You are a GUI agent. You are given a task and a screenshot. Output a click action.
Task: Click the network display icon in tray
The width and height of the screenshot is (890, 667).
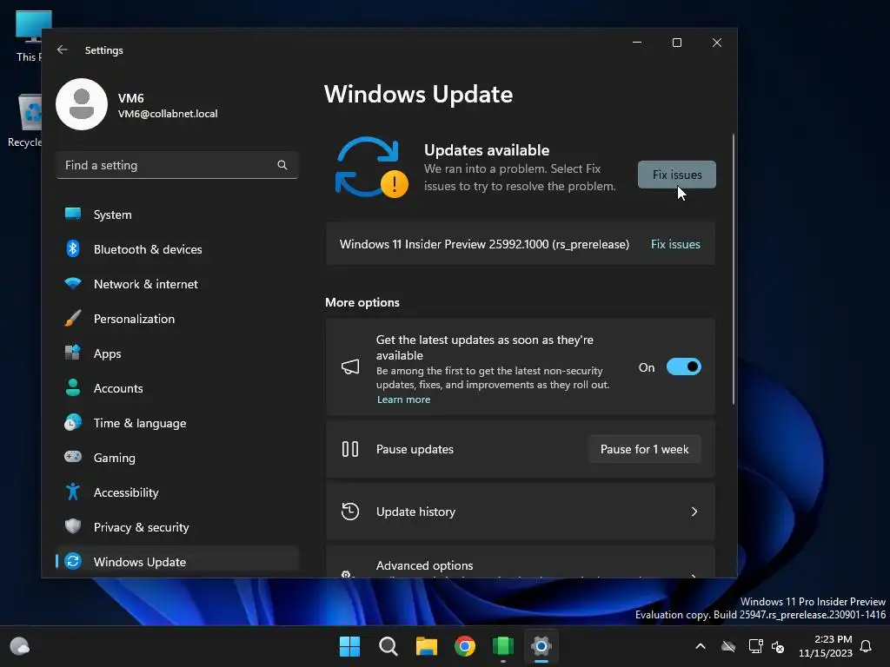pyautogui.click(x=755, y=646)
